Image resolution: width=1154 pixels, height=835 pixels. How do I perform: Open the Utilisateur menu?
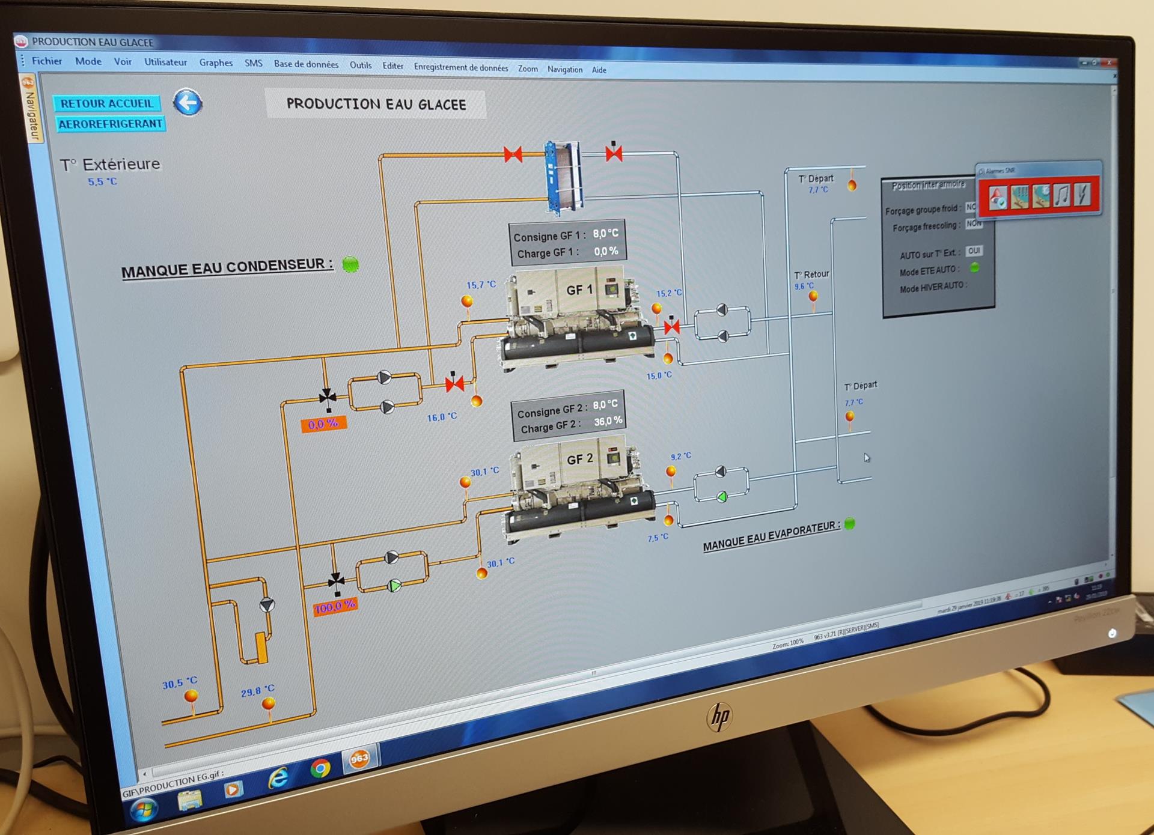(165, 62)
